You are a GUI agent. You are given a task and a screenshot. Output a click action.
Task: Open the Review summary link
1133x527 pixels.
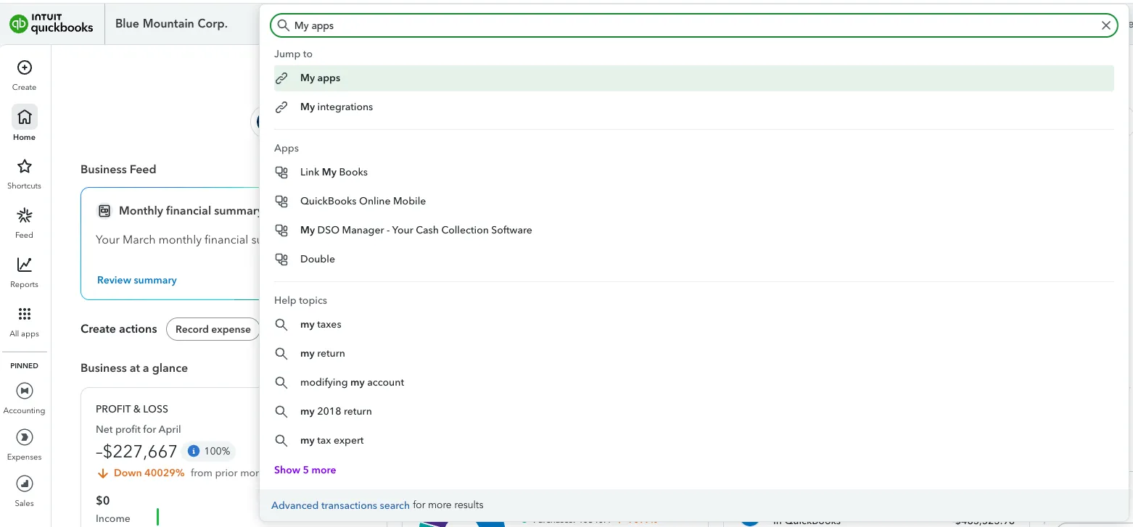pos(137,281)
